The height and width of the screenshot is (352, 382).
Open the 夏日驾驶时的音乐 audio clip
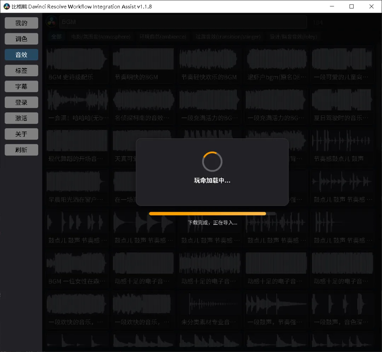[342, 105]
